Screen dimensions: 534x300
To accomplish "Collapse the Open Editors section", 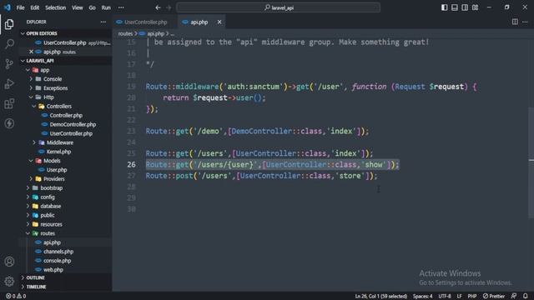I will [x=65, y=33].
